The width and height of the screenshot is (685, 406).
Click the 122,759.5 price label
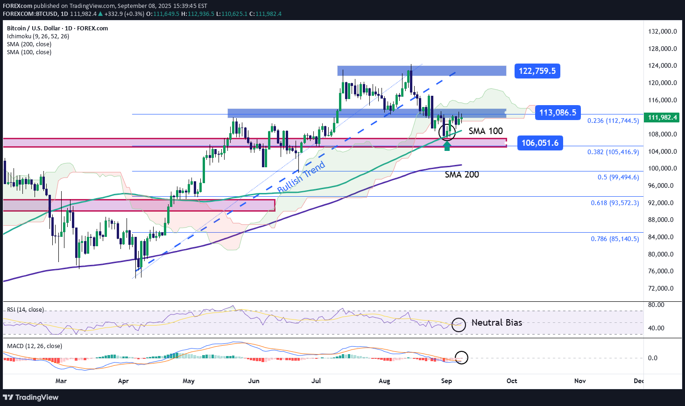click(x=537, y=71)
